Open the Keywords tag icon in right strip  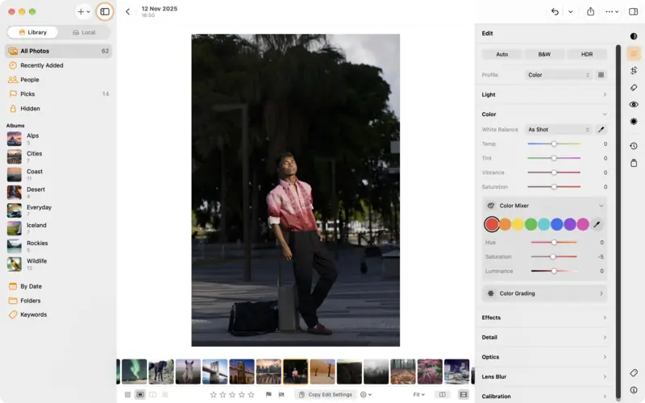634,373
